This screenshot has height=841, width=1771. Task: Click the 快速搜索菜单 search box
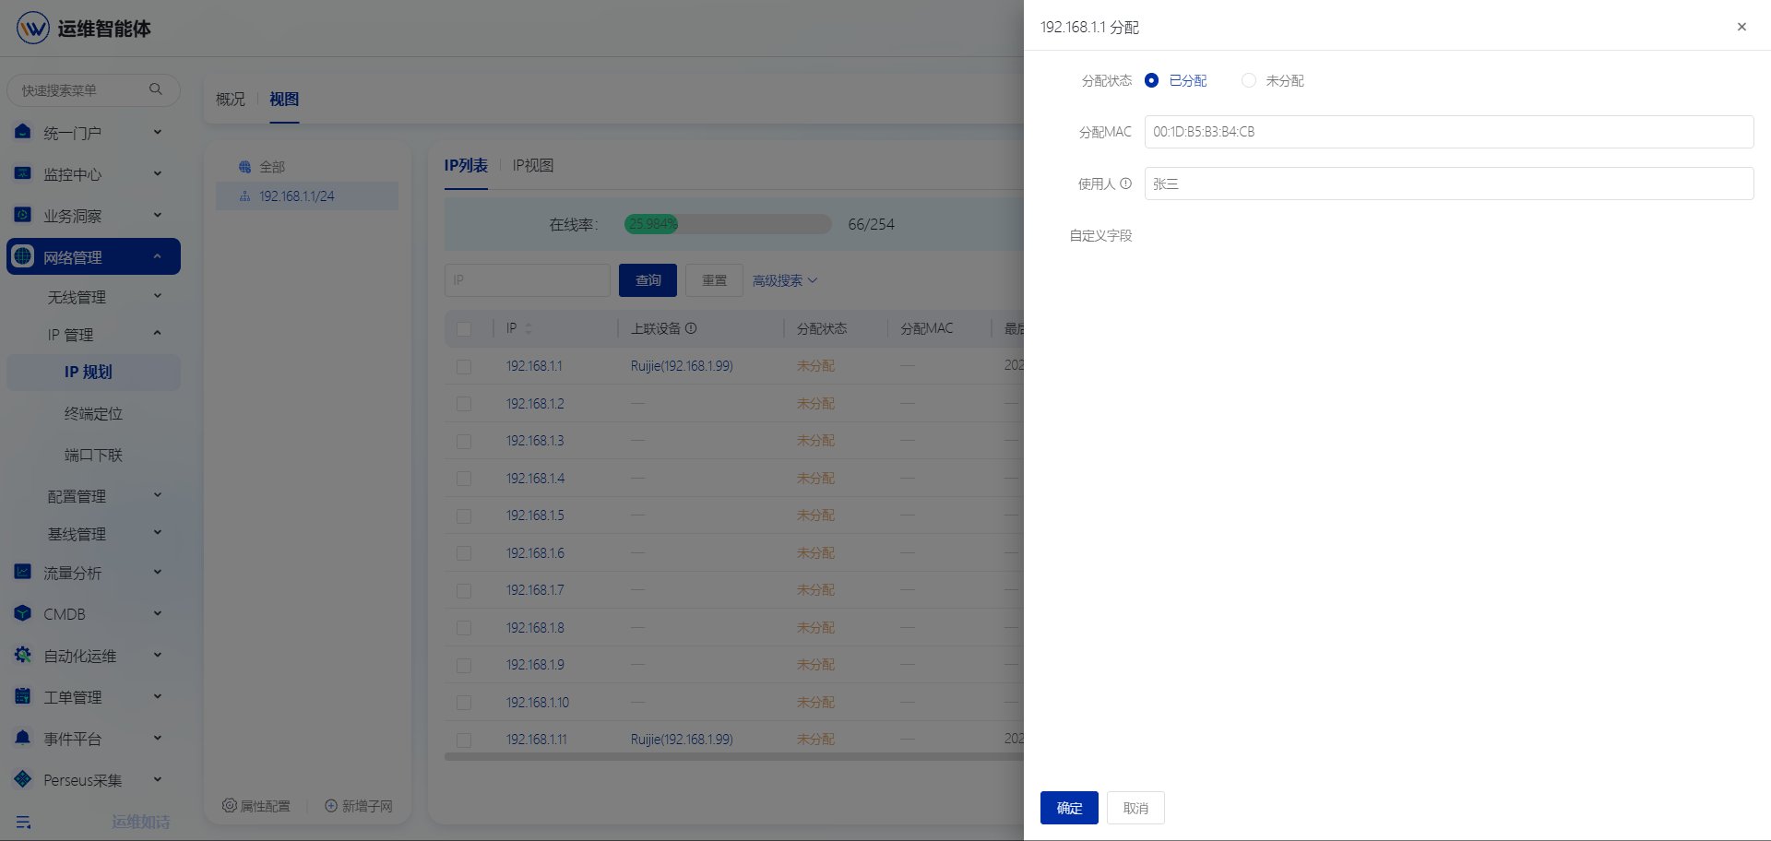[x=93, y=89]
